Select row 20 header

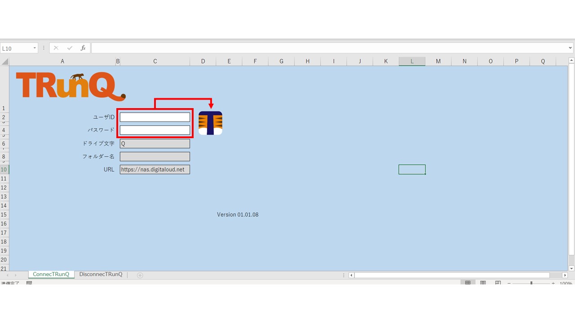pos(4,259)
